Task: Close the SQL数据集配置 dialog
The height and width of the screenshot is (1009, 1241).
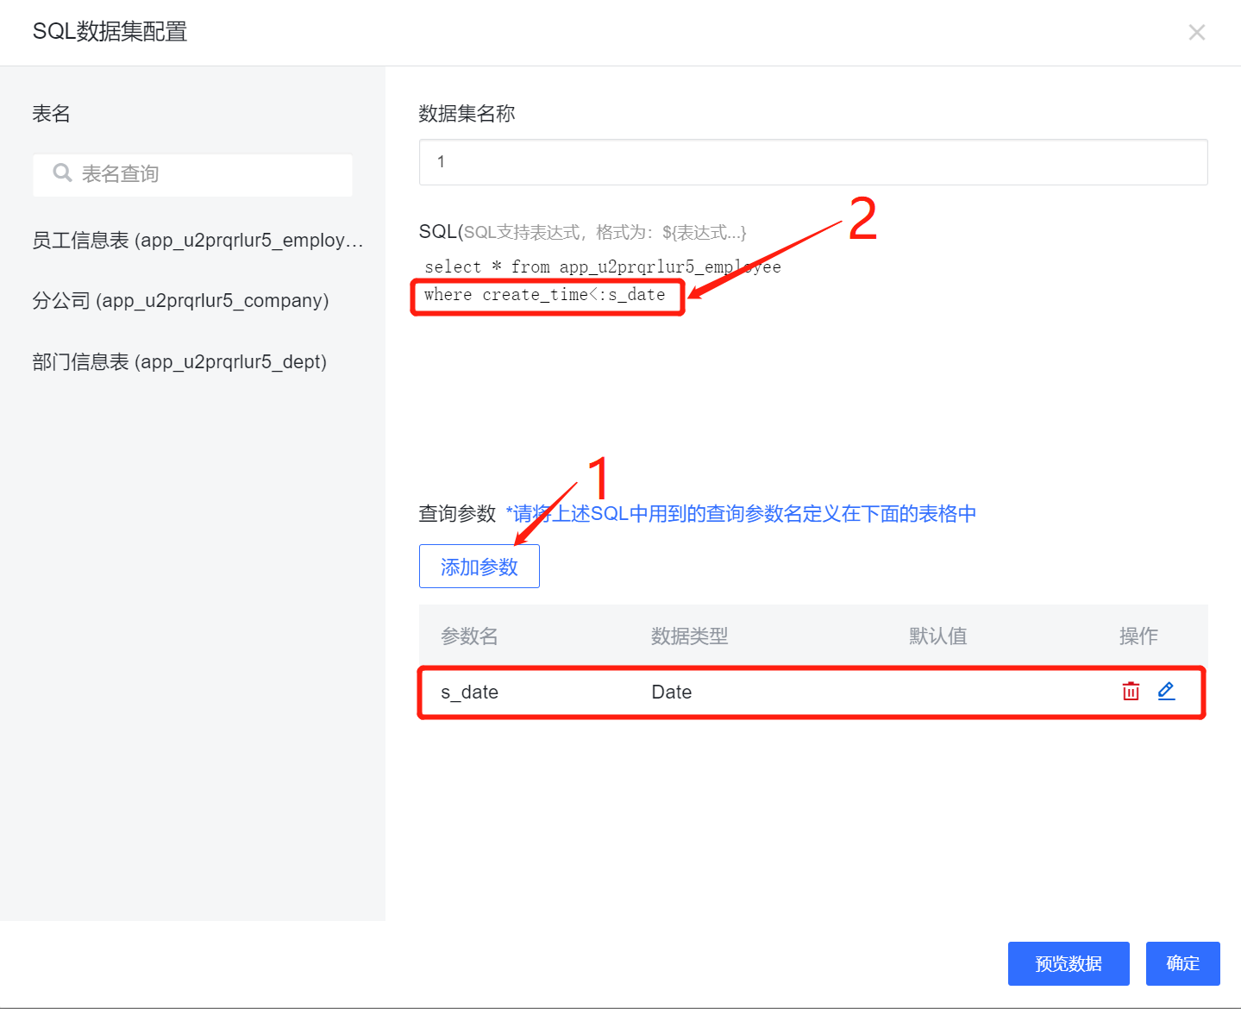Action: tap(1196, 33)
